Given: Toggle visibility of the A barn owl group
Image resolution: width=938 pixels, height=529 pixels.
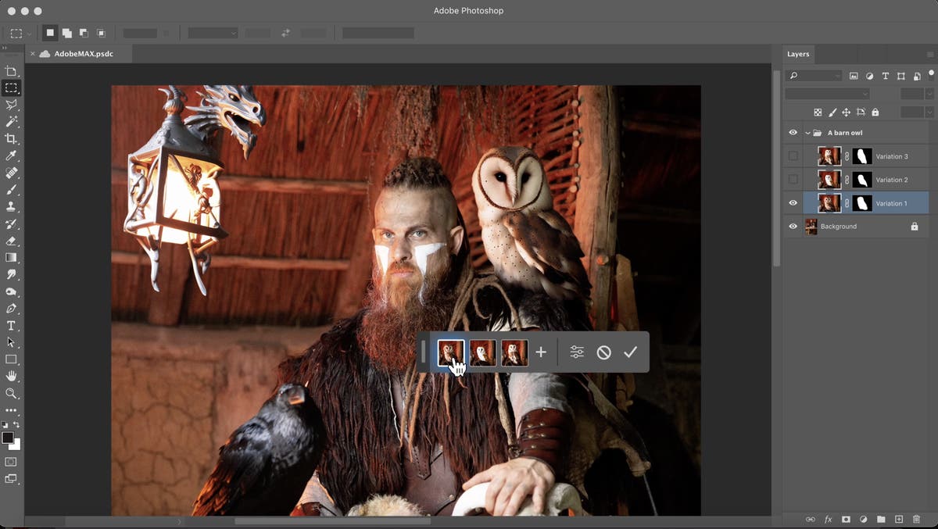Looking at the screenshot, I should (x=793, y=132).
